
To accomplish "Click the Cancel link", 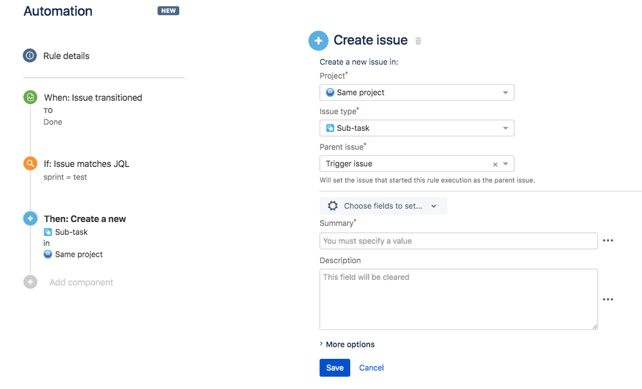I will click(x=371, y=367).
